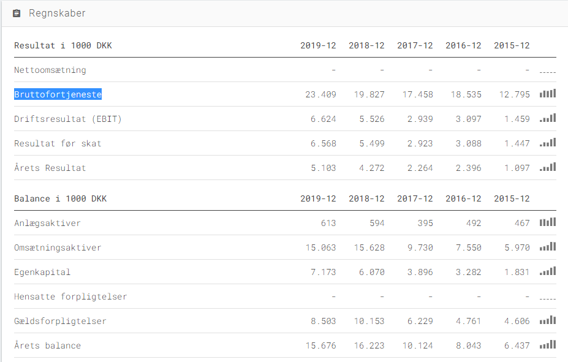
Task: Click the Anlægsaktiver bar chart icon
Action: [x=548, y=222]
